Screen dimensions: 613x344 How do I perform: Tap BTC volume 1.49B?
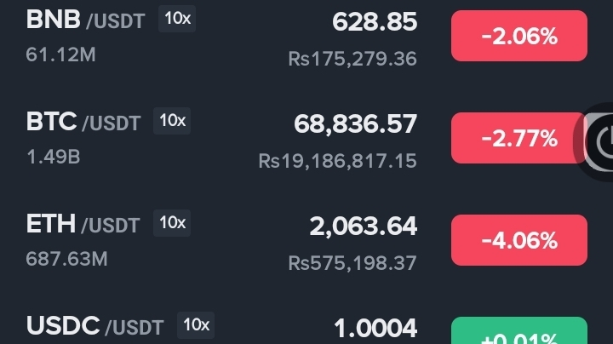click(x=53, y=157)
